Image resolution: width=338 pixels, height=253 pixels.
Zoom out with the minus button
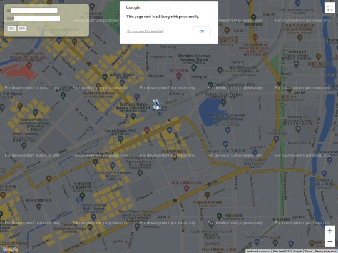point(330,241)
